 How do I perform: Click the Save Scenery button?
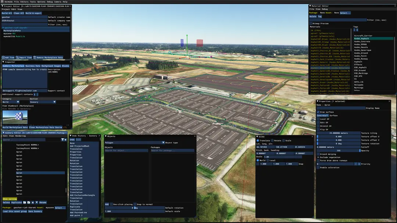[35, 211]
